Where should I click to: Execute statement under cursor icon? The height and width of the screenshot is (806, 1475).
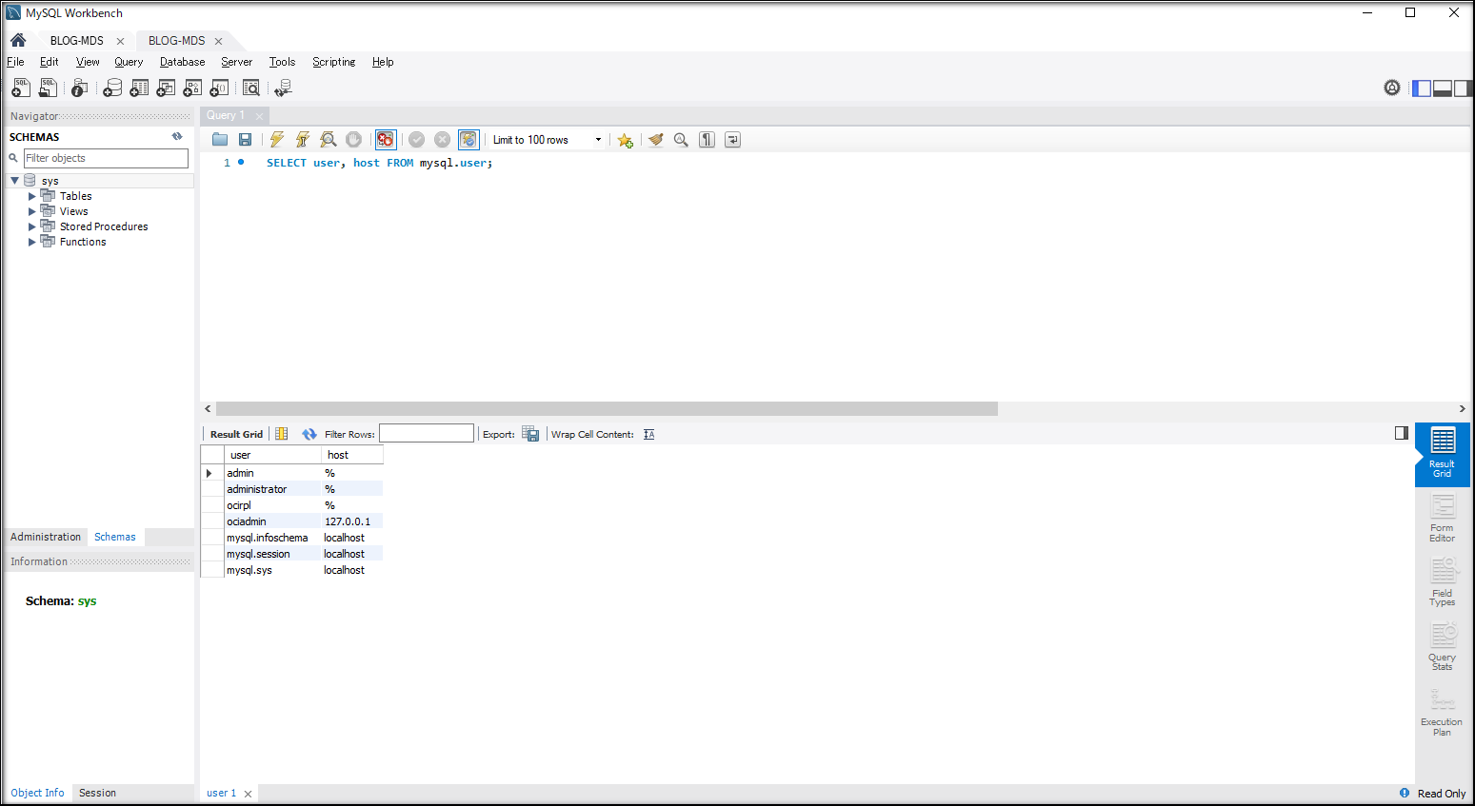pyautogui.click(x=303, y=140)
